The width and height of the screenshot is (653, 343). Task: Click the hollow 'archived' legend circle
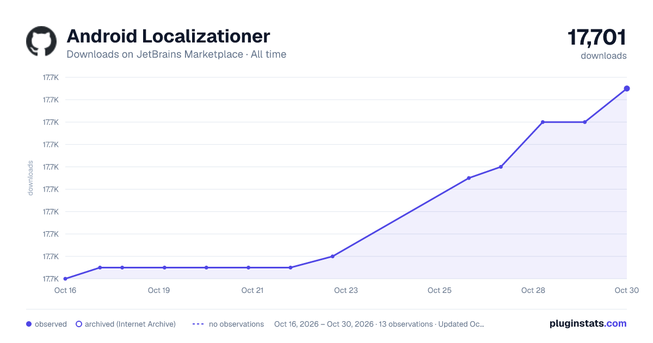tap(79, 324)
